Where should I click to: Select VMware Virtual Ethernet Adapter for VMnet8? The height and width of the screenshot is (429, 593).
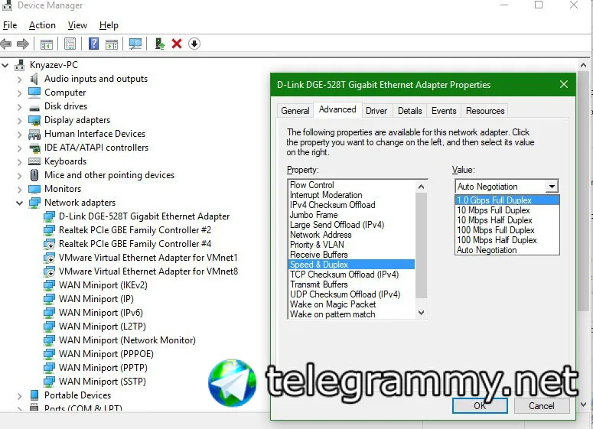(x=148, y=271)
